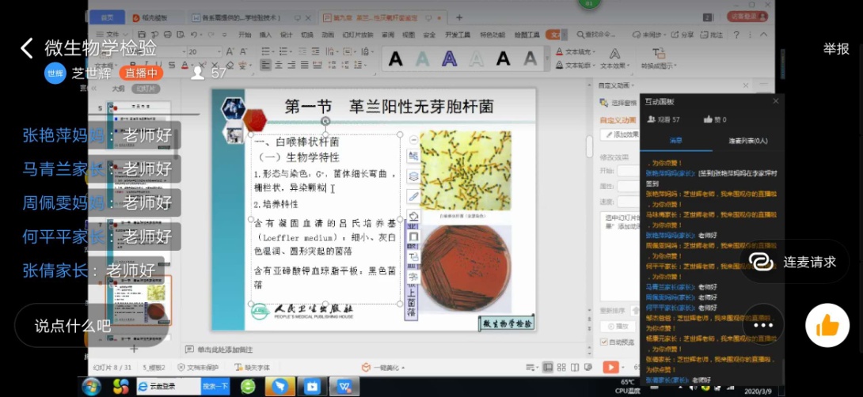Open the 设计 ribbon tab
The image size is (863, 397).
pos(286,34)
